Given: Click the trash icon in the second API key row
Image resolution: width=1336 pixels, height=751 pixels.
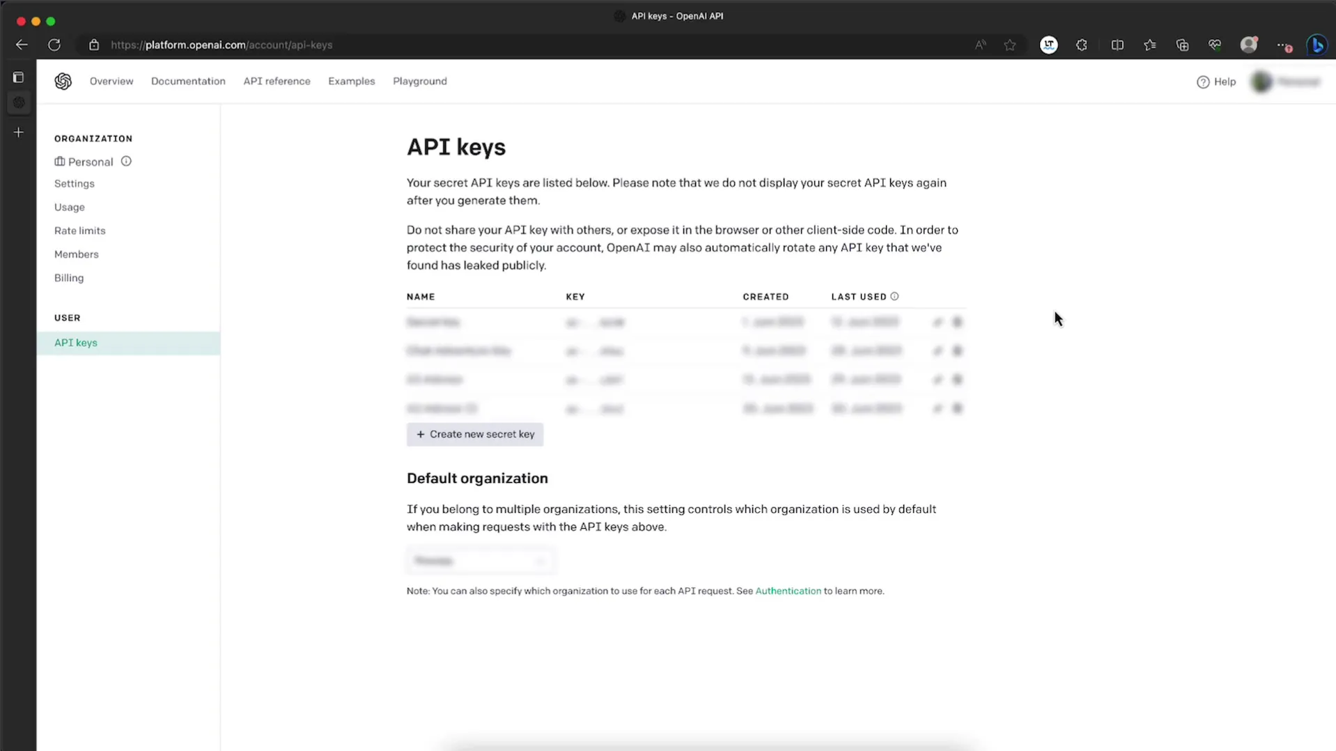Looking at the screenshot, I should click(x=957, y=350).
